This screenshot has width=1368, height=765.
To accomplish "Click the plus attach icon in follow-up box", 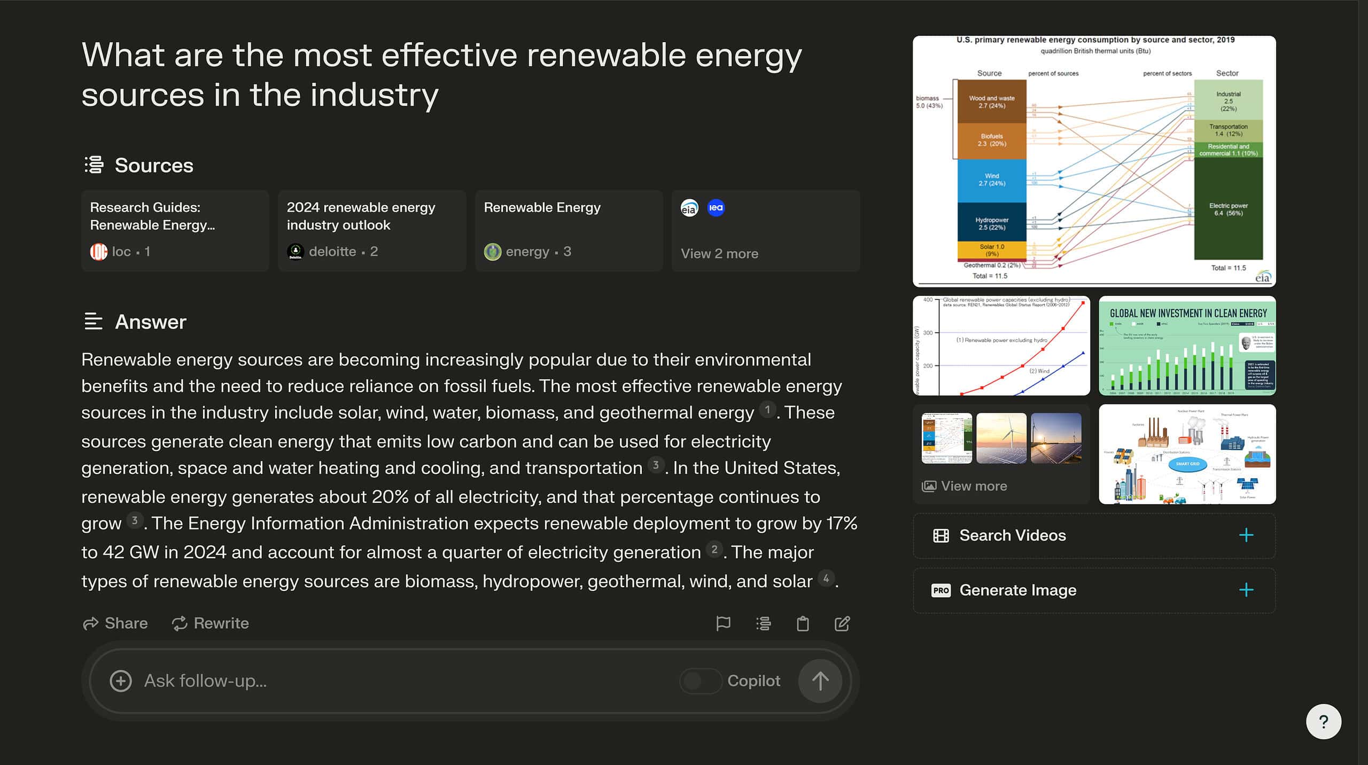I will 121,681.
